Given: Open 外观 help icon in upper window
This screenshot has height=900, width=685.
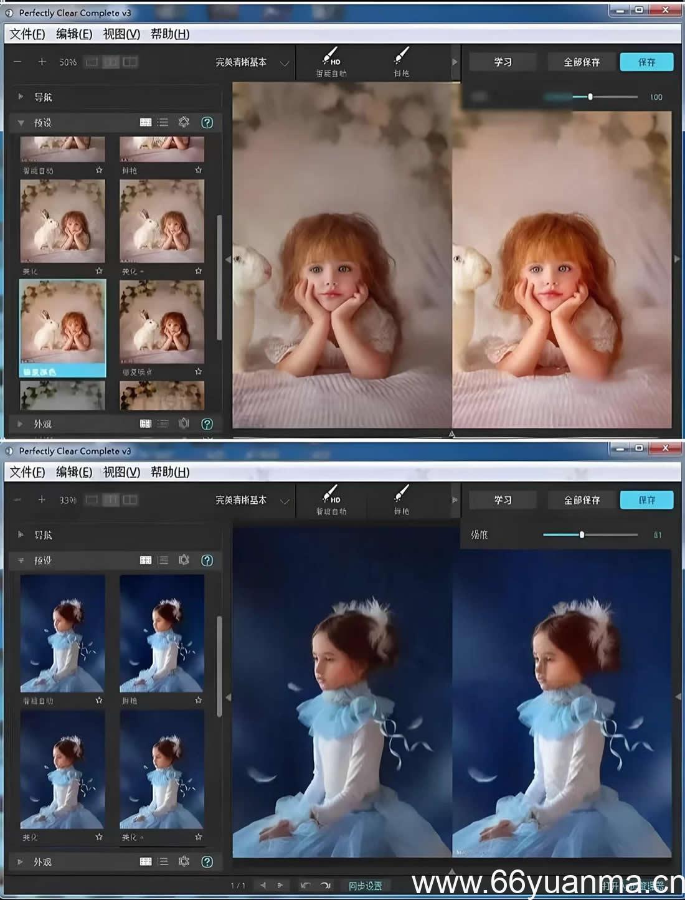Looking at the screenshot, I should 207,424.
